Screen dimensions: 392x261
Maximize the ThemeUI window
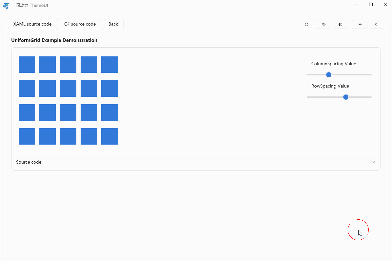coord(371,5)
